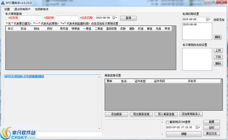This screenshot has width=228, height=140.
Task: Click the 查询 button
Action: (x=128, y=18)
